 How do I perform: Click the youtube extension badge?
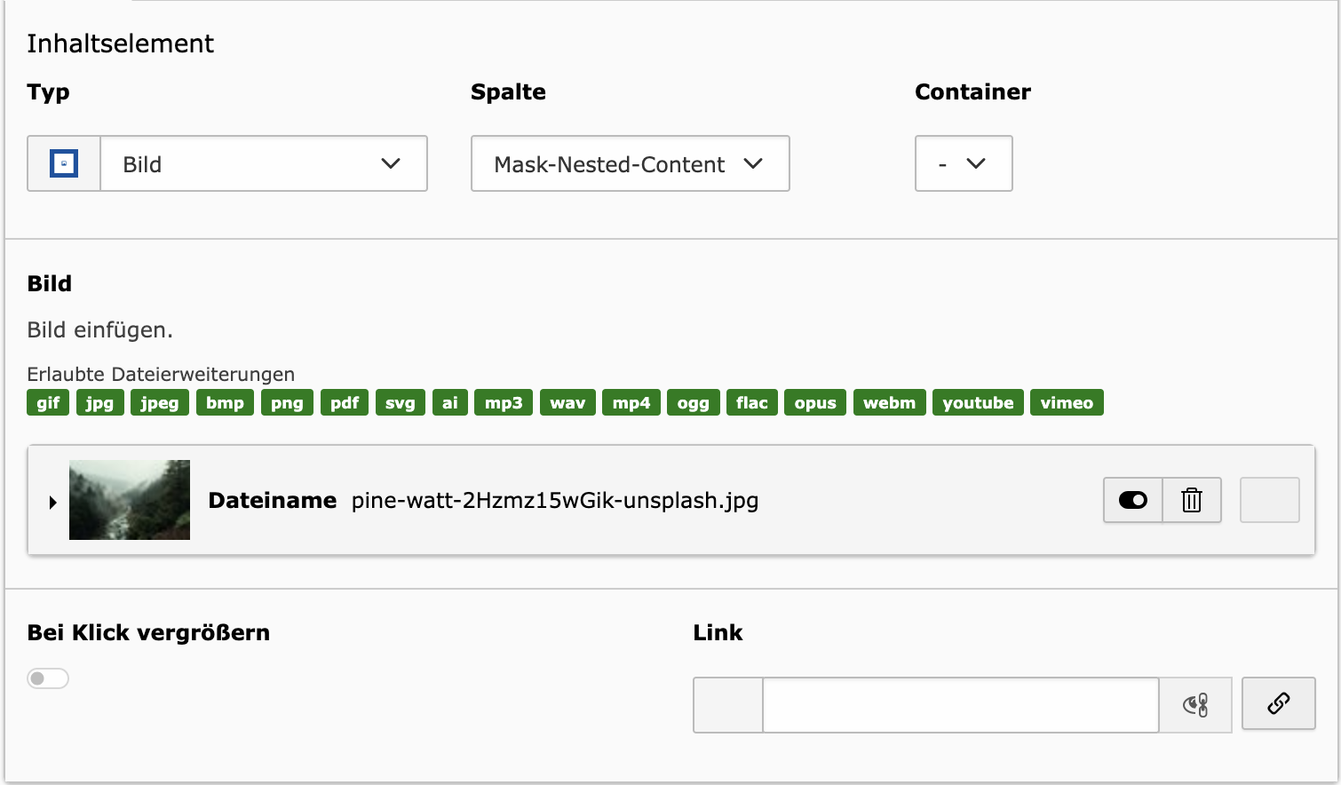(978, 402)
